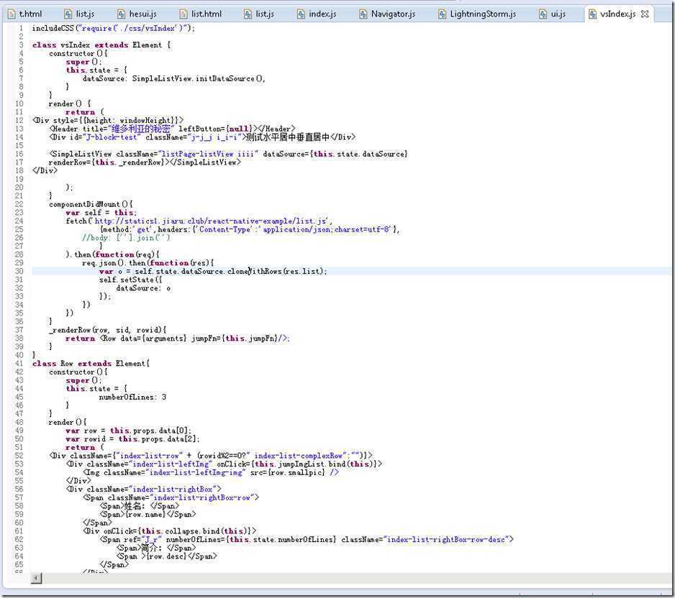Image resolution: width=675 pixels, height=598 pixels.
Task: Click 'J-block-test' id string
Action: coord(112,137)
